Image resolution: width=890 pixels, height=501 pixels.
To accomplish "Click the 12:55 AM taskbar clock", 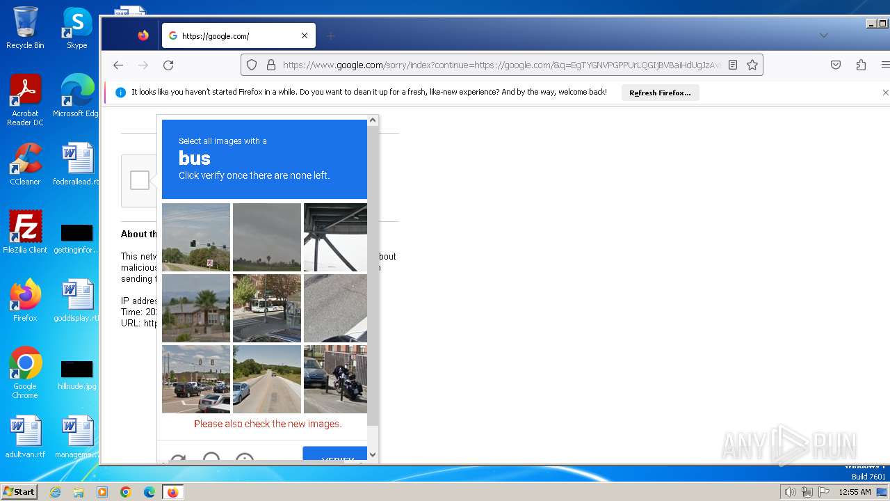I will [855, 492].
